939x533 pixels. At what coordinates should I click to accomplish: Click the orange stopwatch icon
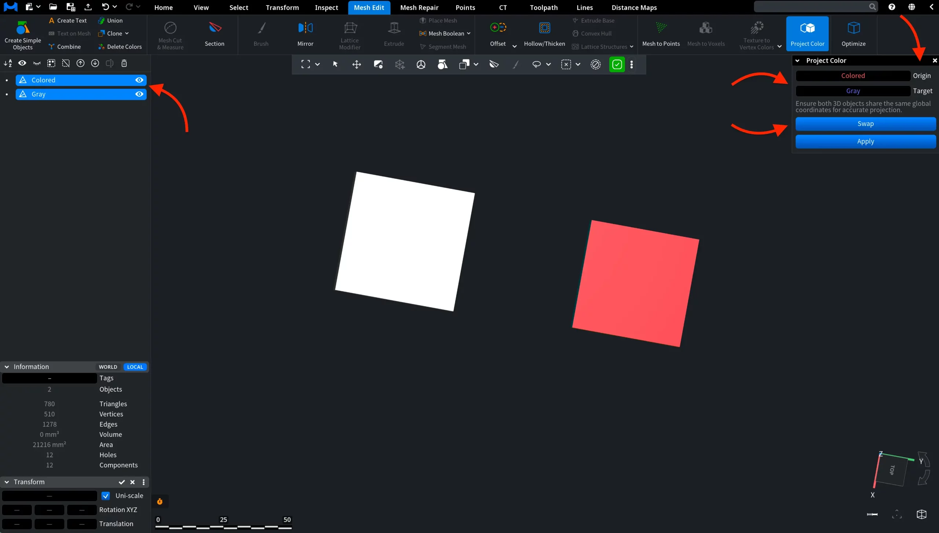click(x=160, y=501)
